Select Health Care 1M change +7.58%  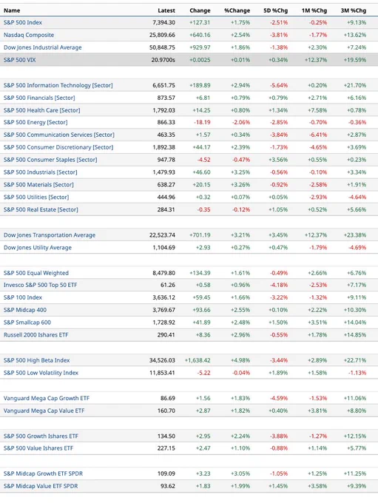(317, 110)
